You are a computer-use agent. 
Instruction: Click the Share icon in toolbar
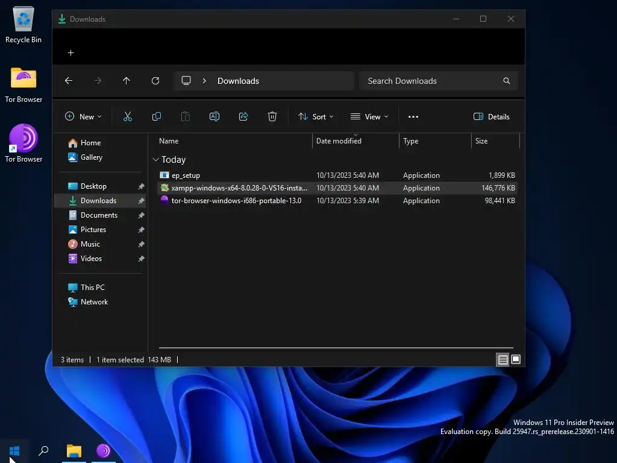tap(243, 116)
